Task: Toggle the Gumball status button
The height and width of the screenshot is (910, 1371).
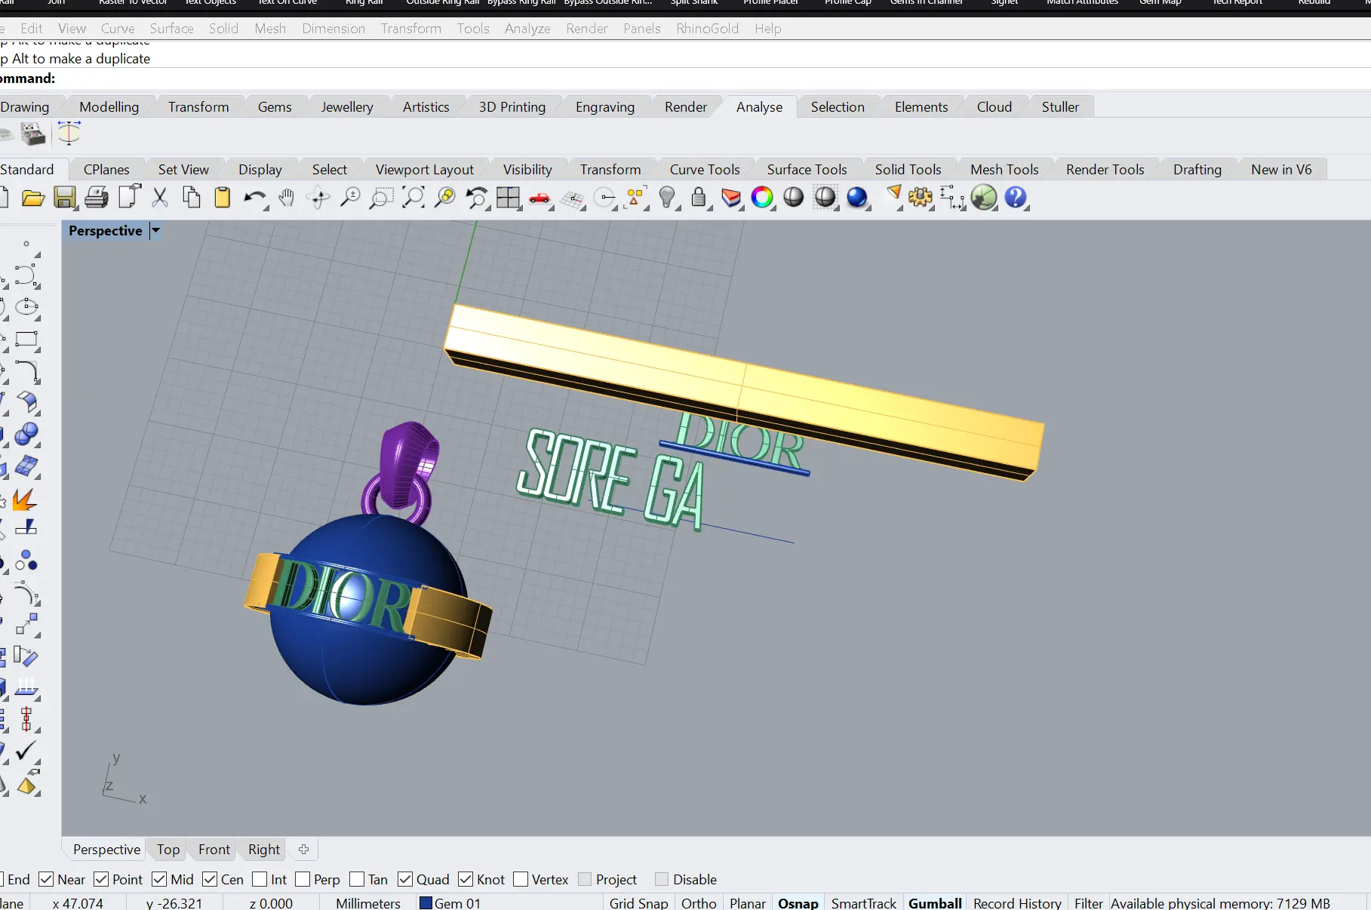Action: pos(935,903)
